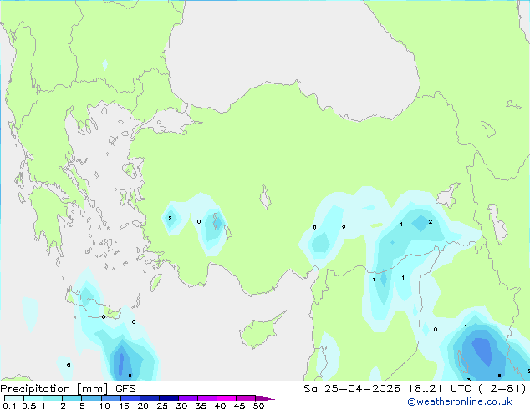Screen dimensions: 530x409
Task: Click the '18..21 UTC' time text
Action: (439, 389)
